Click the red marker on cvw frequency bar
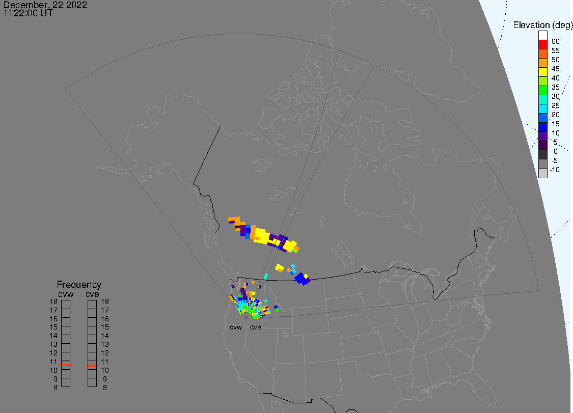The width and height of the screenshot is (573, 413). coord(66,365)
